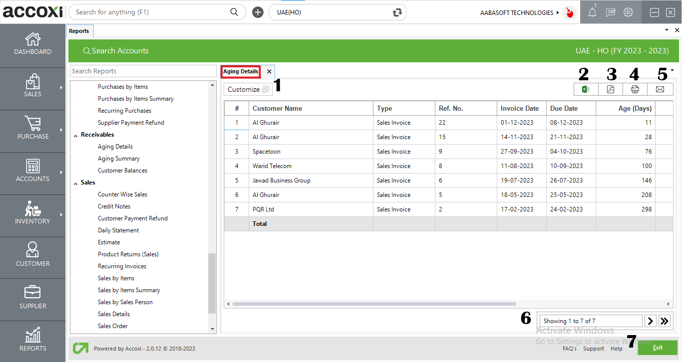This screenshot has height=362, width=682.
Task: Click the quick create plus icon
Action: (258, 12)
